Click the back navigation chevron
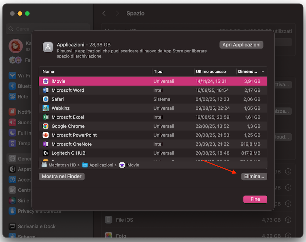Screen dimensions: 306x242 (104, 13)
